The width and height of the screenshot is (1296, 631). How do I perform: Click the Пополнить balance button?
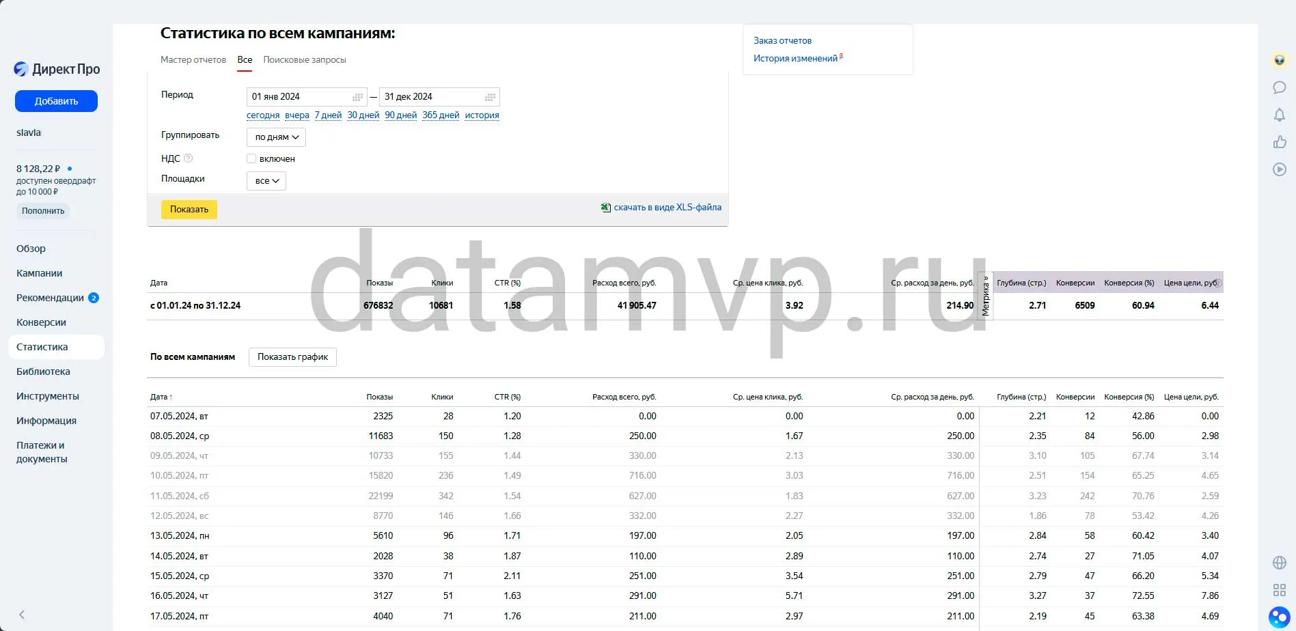tap(43, 211)
